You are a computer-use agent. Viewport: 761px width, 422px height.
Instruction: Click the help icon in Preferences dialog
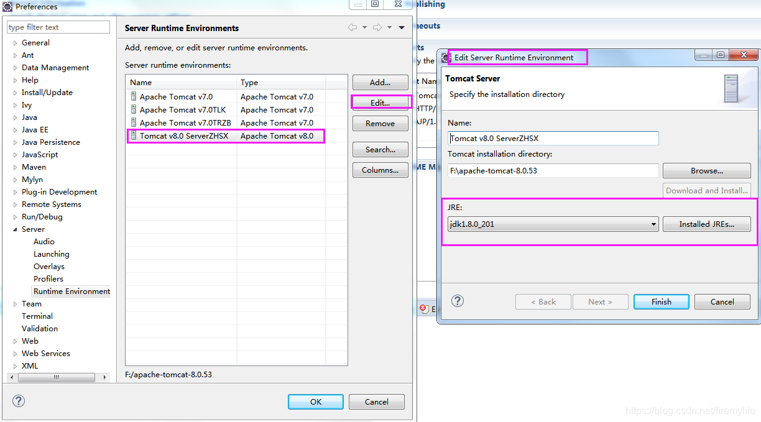tap(19, 401)
